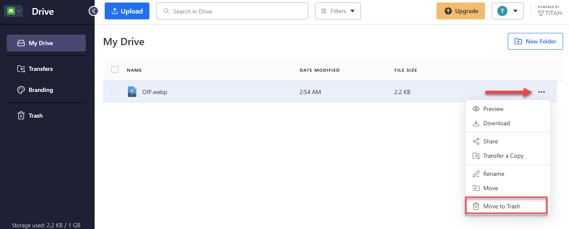Viewport: 569px width, 229px height.
Task: Sort by the NAME column header
Action: point(134,70)
